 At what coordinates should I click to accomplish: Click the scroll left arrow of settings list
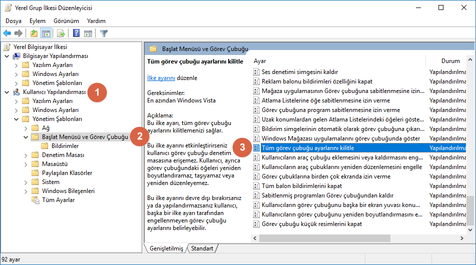[x=255, y=238]
